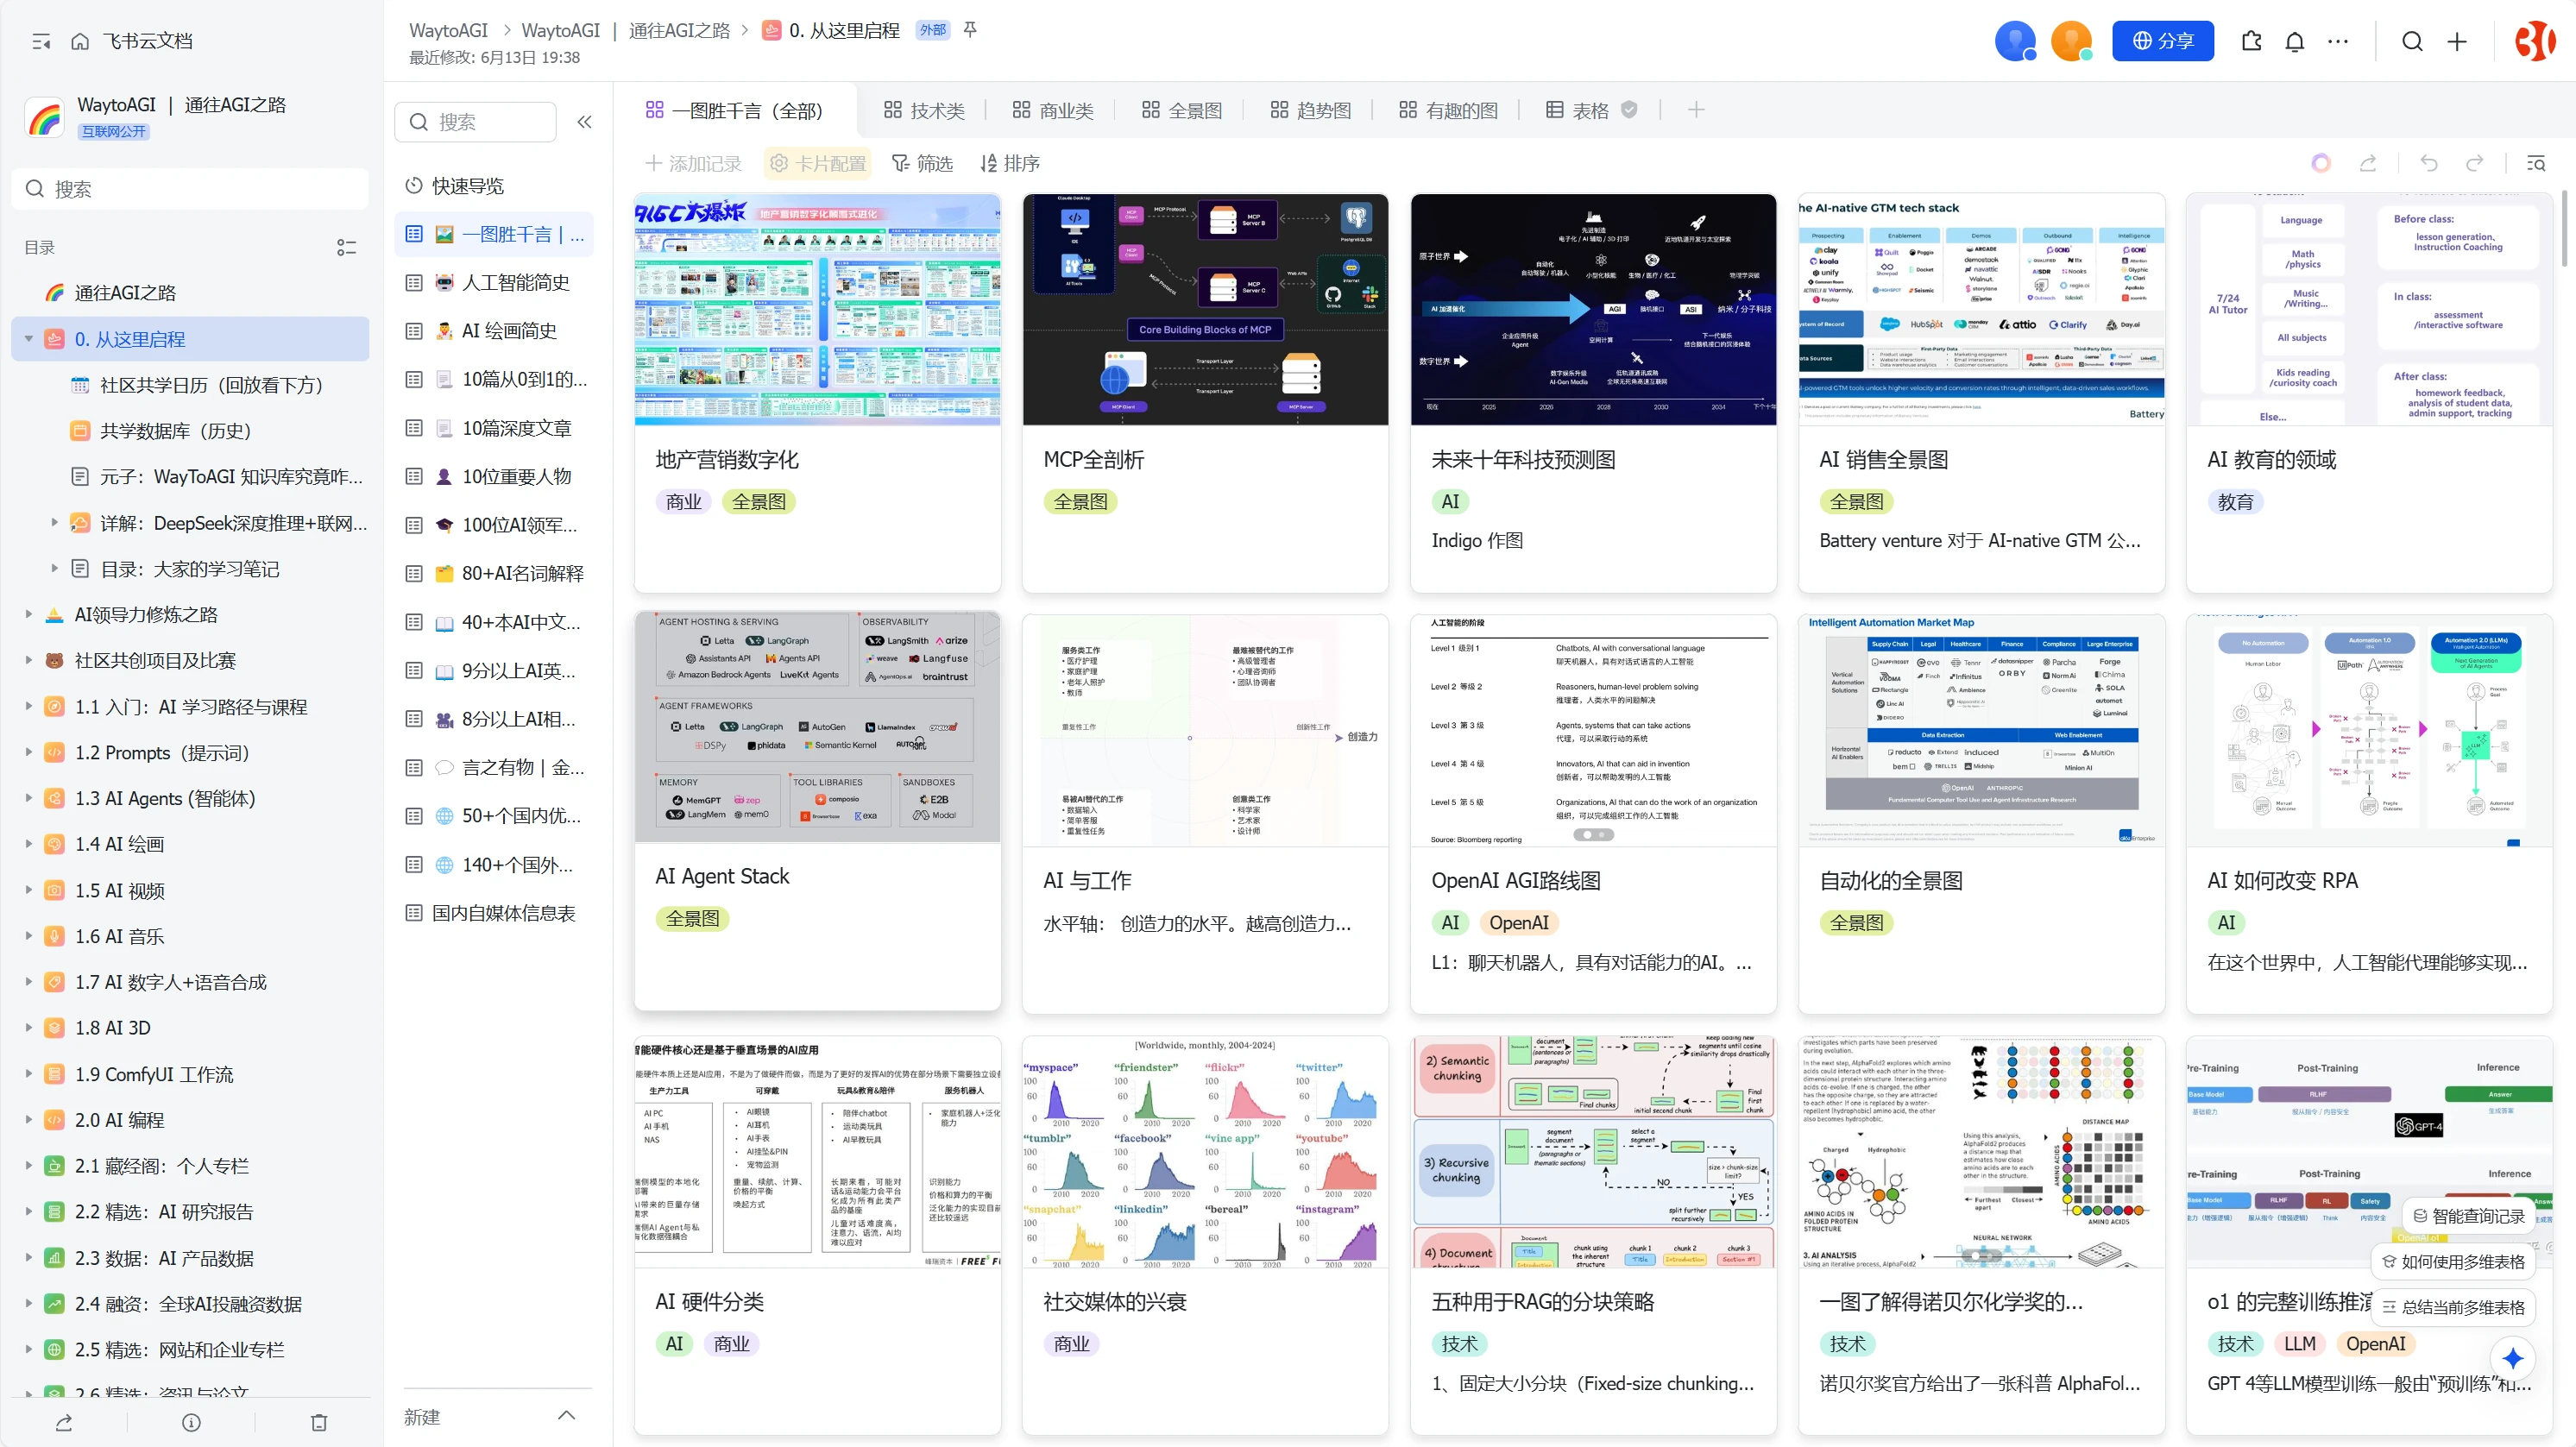This screenshot has height=1447, width=2576.
Task: Click the info icon at sidebar bottom
Action: click(191, 1422)
